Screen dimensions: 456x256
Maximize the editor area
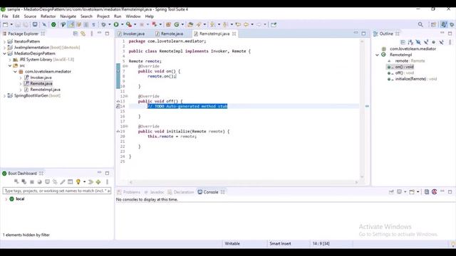coord(363,33)
